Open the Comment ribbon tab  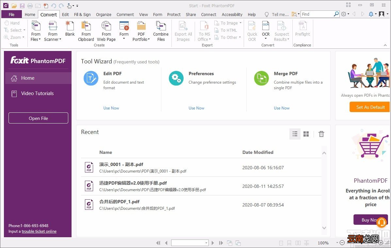click(125, 14)
